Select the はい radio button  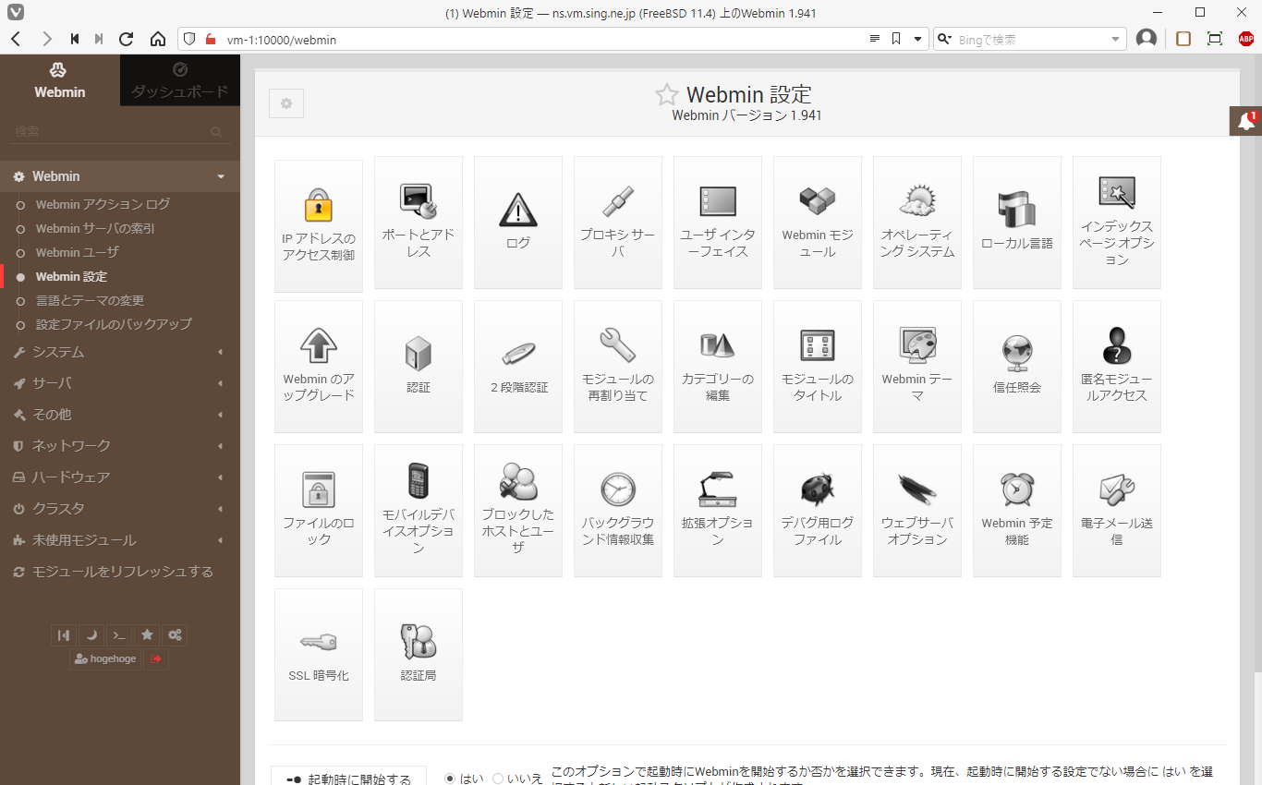[x=451, y=779]
